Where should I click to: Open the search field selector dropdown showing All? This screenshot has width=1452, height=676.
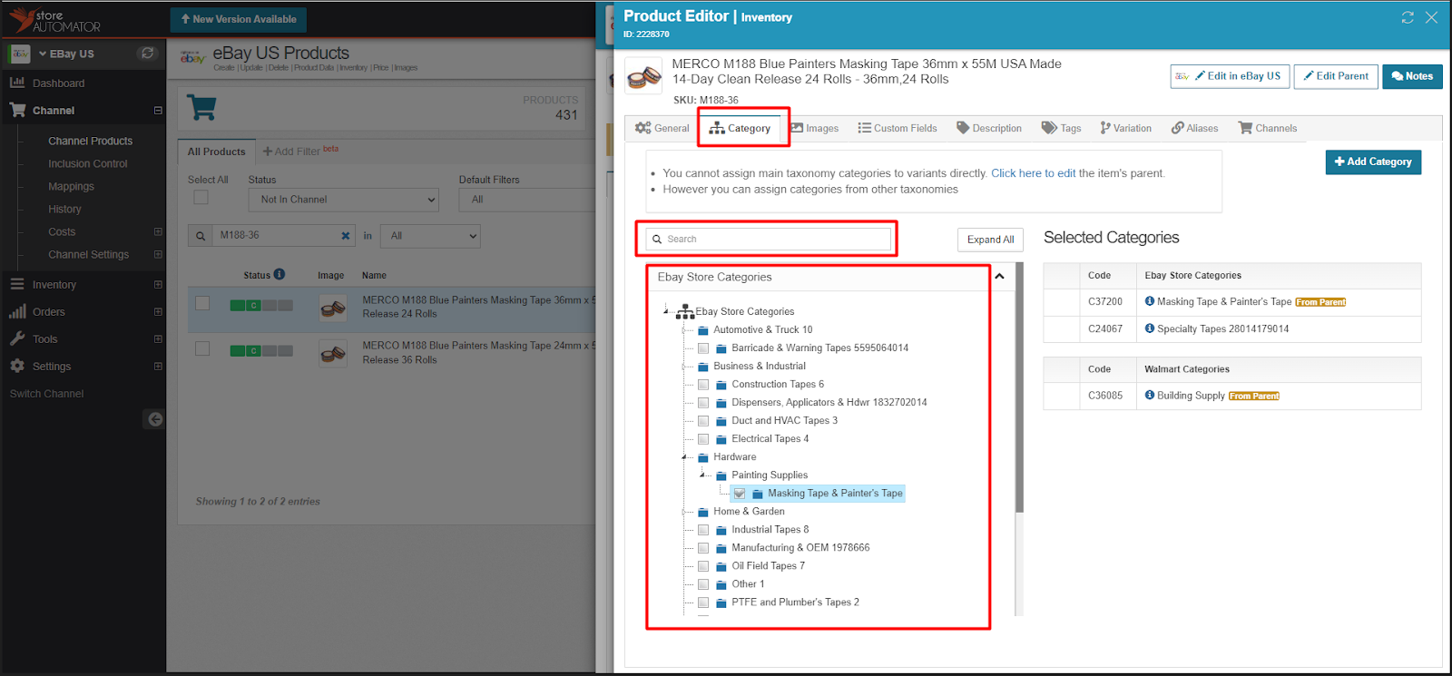(430, 236)
